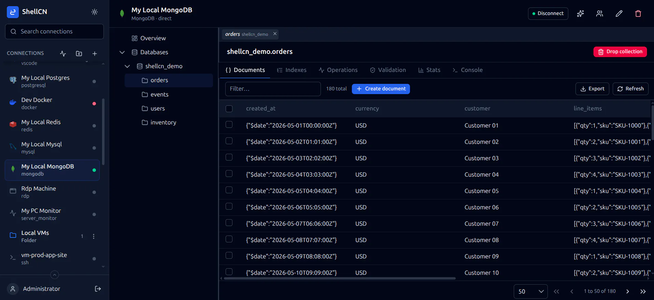Go to the next page of documents

coord(627,291)
